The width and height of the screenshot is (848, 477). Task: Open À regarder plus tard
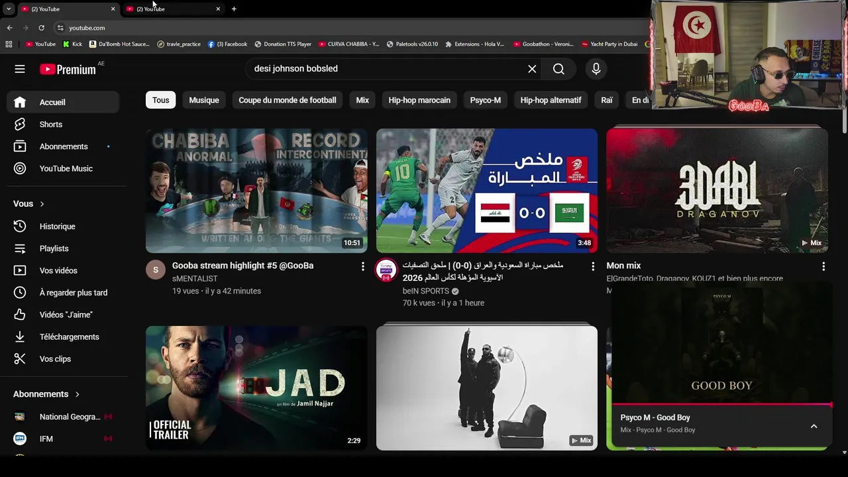[63, 293]
